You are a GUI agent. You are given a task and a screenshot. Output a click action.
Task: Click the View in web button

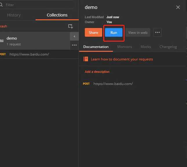pyautogui.click(x=138, y=32)
